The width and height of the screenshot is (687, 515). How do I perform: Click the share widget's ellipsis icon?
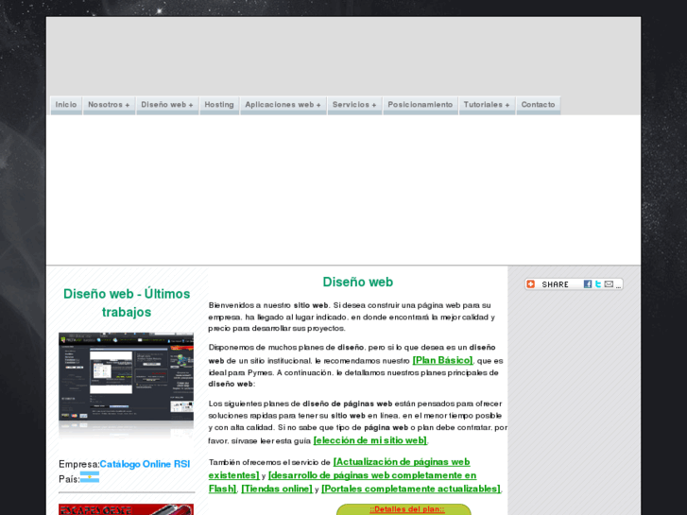click(x=618, y=286)
